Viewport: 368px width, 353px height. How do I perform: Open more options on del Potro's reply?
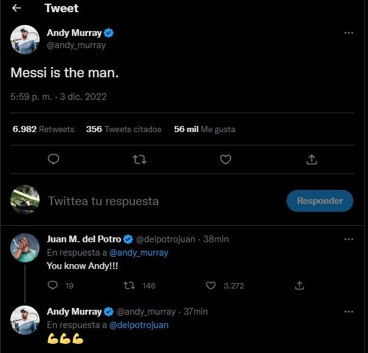[349, 239]
